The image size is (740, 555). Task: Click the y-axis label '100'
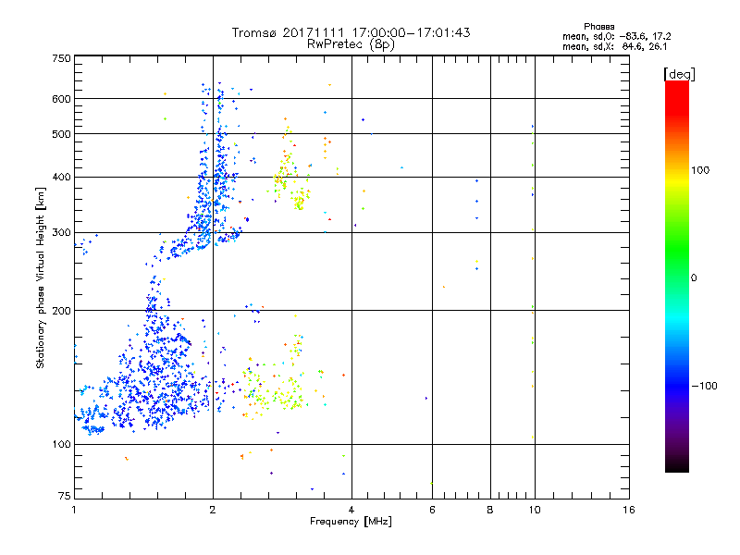click(61, 444)
